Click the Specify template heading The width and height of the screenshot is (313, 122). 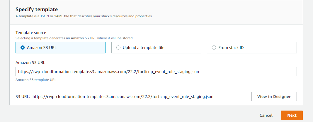[x=37, y=9]
